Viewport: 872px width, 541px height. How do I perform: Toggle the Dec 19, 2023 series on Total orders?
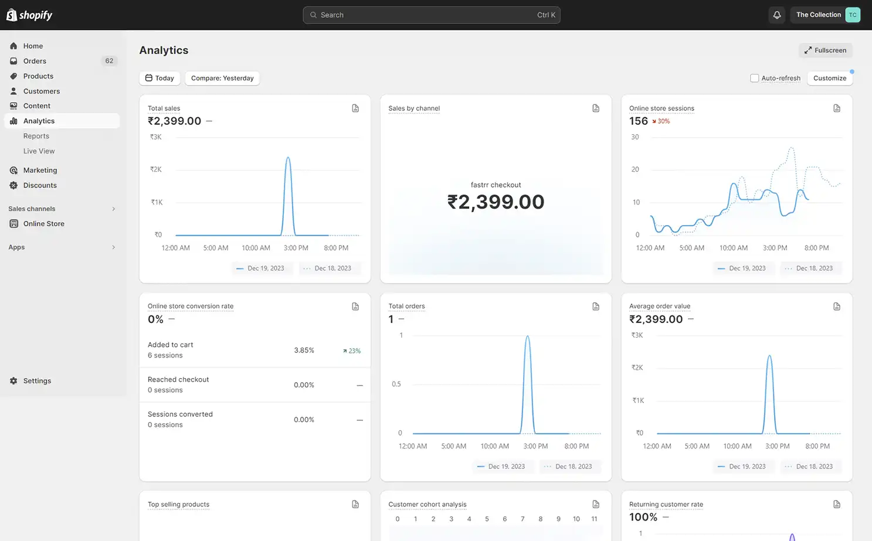point(503,466)
